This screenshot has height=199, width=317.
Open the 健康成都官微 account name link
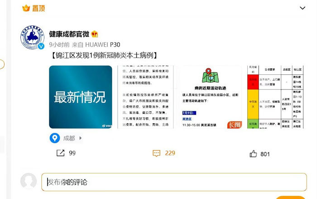point(69,34)
